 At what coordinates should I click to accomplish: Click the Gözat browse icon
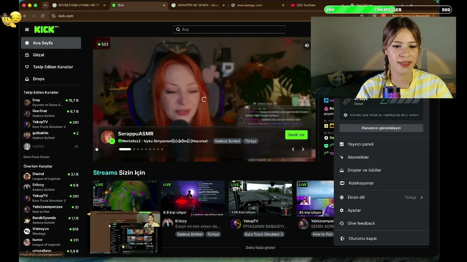(27, 55)
